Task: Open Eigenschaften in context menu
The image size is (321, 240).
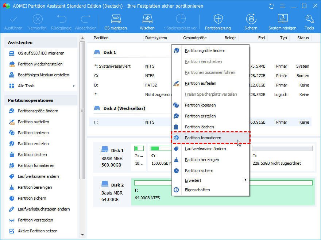Action: point(210,190)
